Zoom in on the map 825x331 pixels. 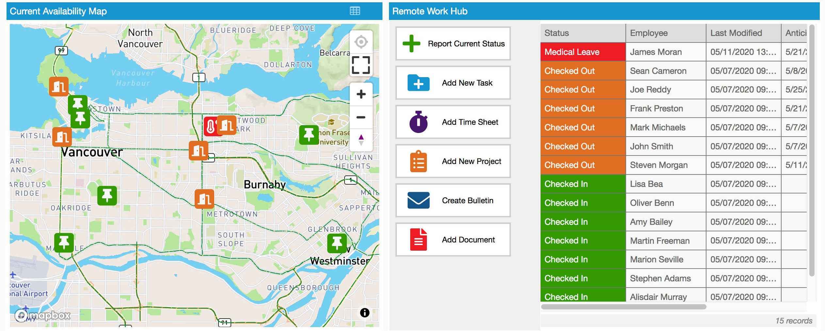[361, 94]
